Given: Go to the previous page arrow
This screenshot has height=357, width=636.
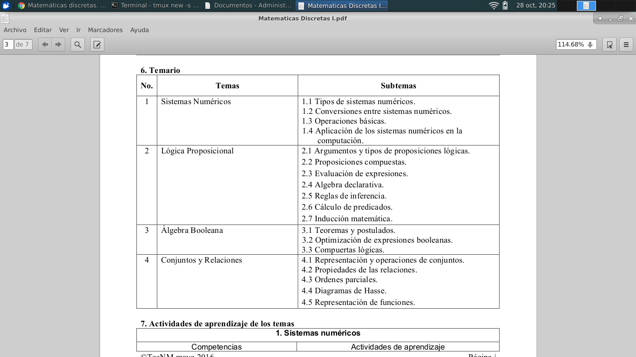Looking at the screenshot, I should click(45, 45).
